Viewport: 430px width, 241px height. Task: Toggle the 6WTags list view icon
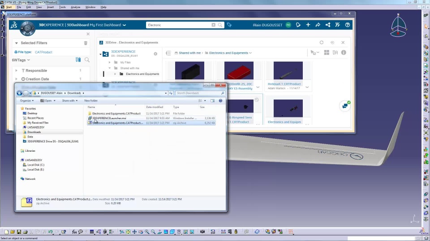click(x=78, y=60)
